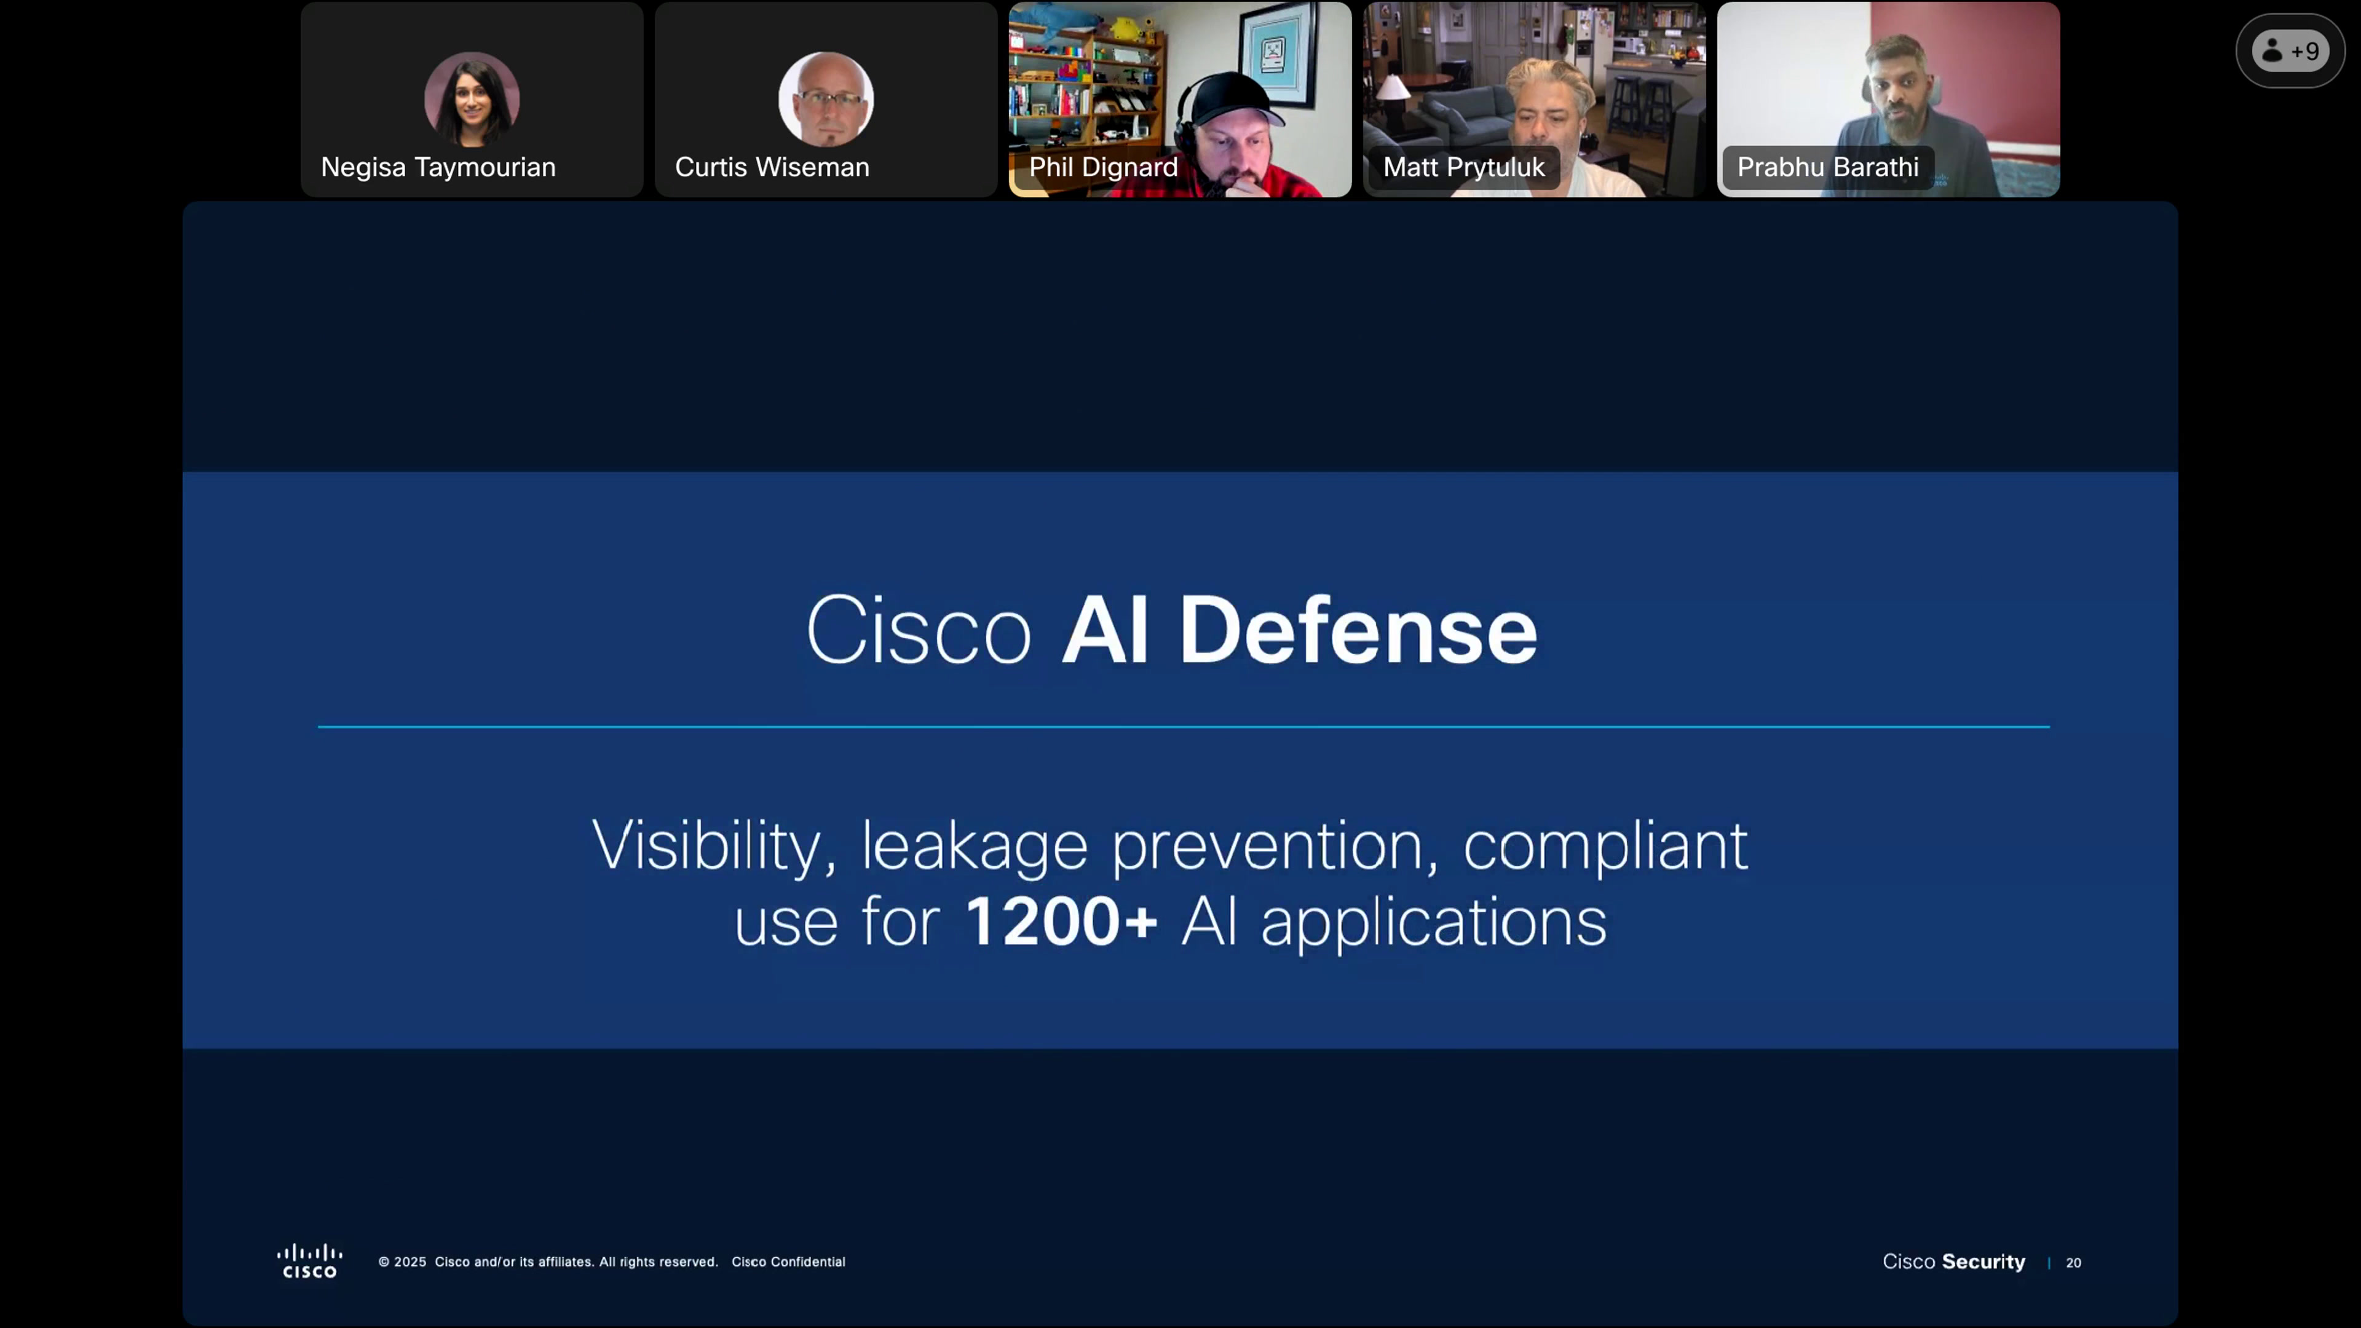Click the bold 1200+ figure
Image resolution: width=2361 pixels, height=1328 pixels.
tap(1061, 922)
